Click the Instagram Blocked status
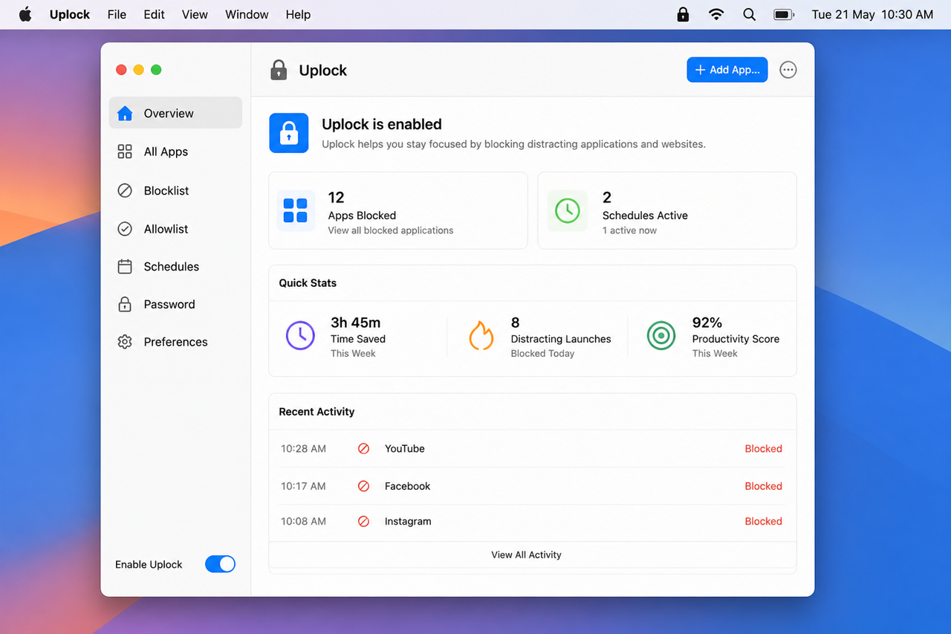 pyautogui.click(x=763, y=522)
